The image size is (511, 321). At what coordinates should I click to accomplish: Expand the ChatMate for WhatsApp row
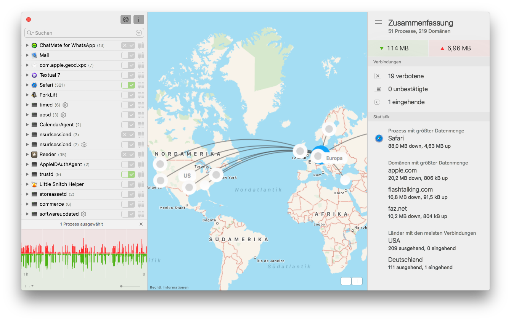(27, 45)
